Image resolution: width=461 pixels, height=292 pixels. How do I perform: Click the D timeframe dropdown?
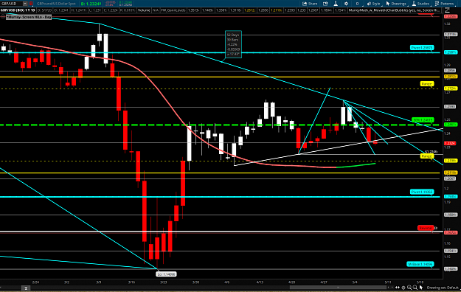(357, 4)
